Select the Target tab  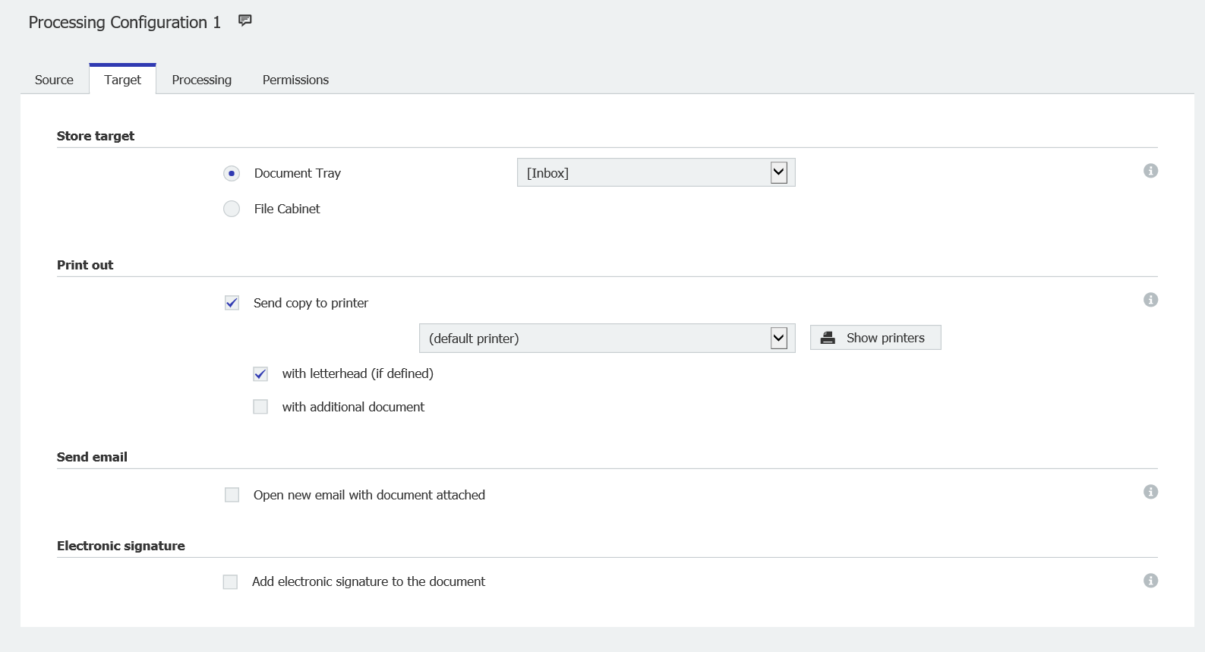pos(122,80)
